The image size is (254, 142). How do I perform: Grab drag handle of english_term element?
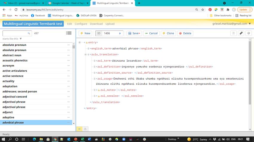pos(88,49)
